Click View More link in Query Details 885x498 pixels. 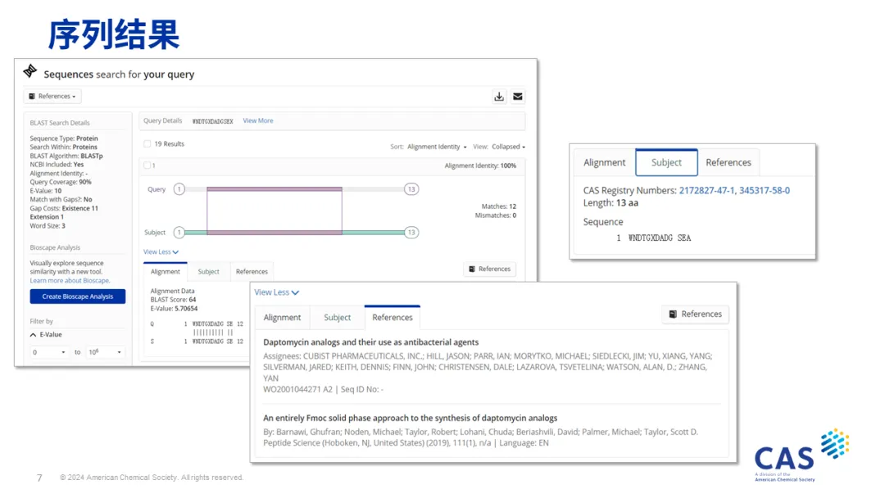[x=258, y=120]
